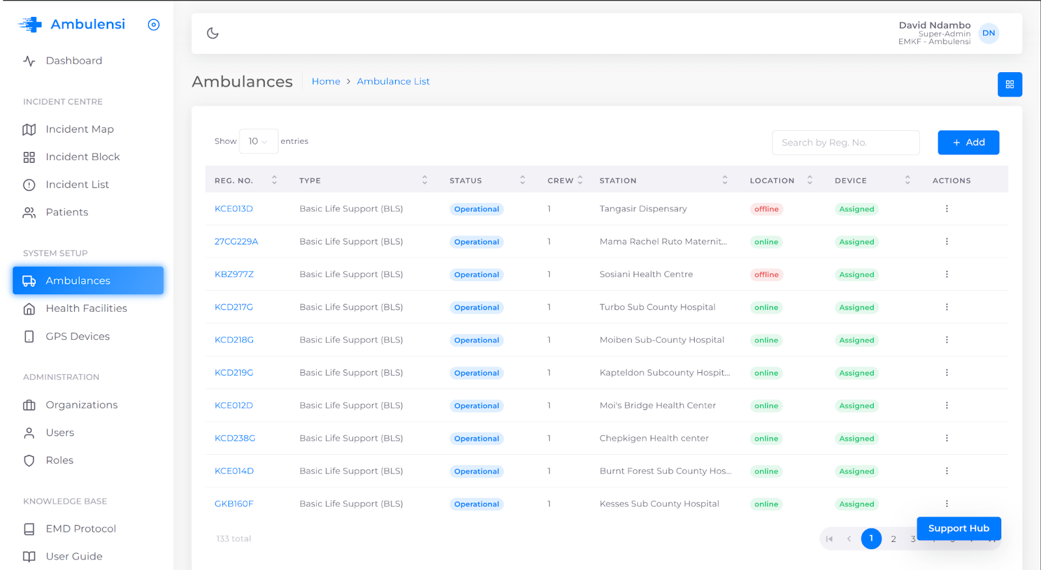Open actions menu for ambulance KCE013D
Screen dimensions: 1041x570
[946, 209]
